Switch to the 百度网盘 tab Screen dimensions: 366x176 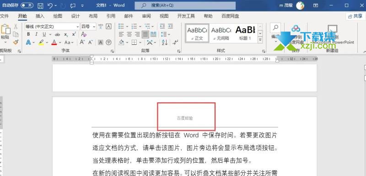click(x=230, y=16)
